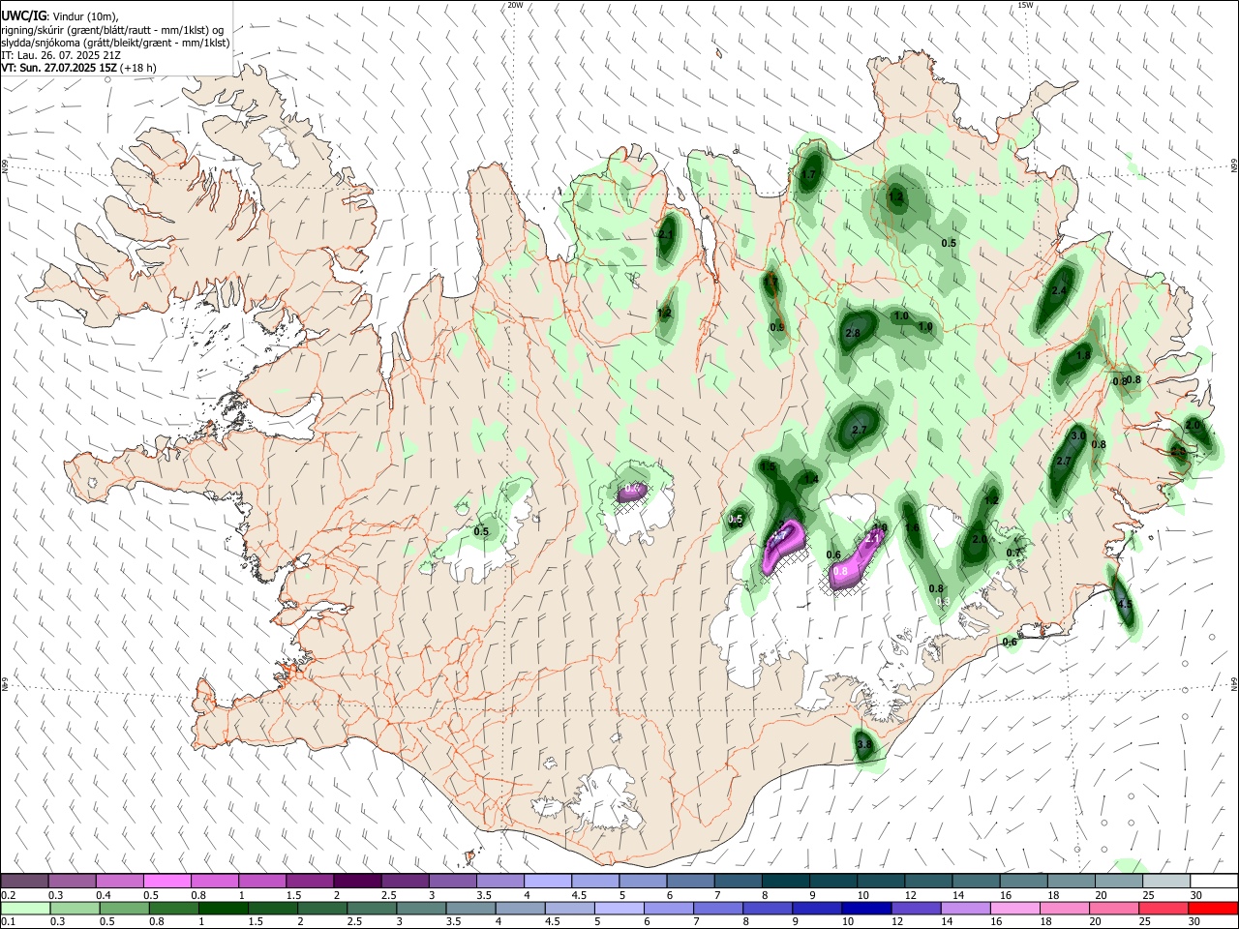Click the bright pink 0.5 snow scale swatch

coord(166,881)
